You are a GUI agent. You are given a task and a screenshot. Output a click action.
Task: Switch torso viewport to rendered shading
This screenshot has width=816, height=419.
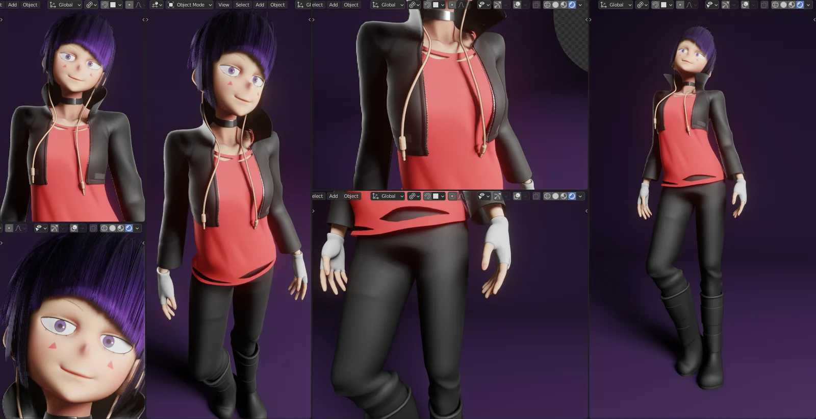point(572,5)
